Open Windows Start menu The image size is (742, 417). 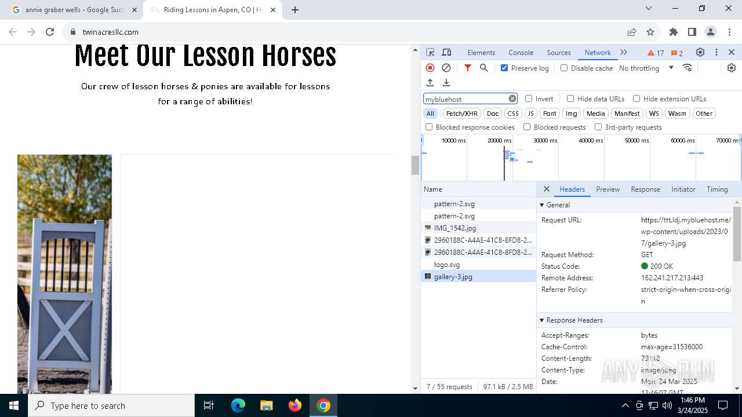[x=14, y=405]
